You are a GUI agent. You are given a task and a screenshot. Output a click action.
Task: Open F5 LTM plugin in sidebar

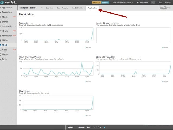(x=5, y=31)
